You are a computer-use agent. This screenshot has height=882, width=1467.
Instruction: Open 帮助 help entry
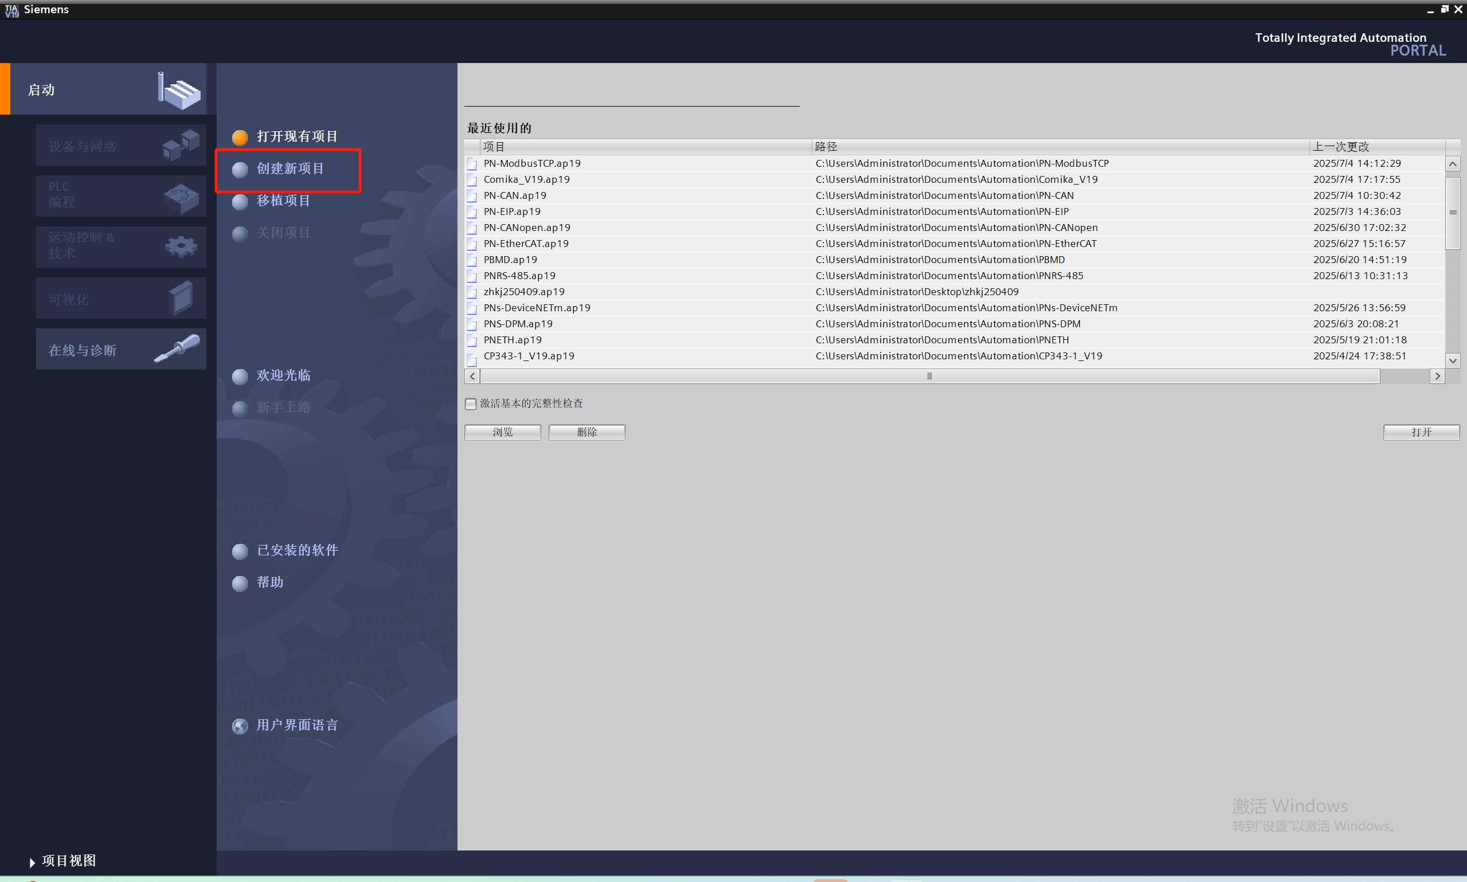[270, 582]
